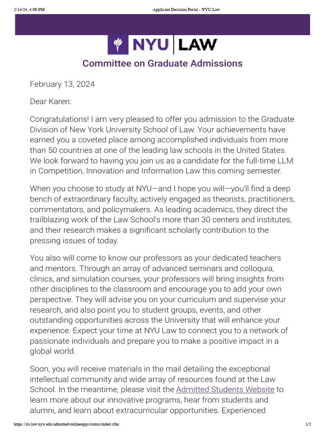Click the purple banner bar at top
The image size is (325, 434).
point(162,25)
